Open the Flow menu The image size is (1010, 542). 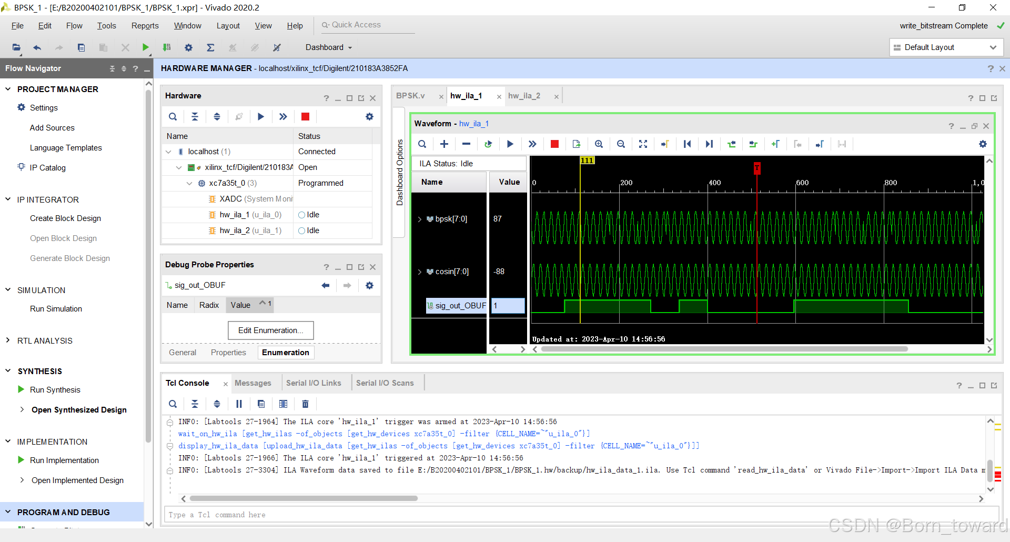74,26
